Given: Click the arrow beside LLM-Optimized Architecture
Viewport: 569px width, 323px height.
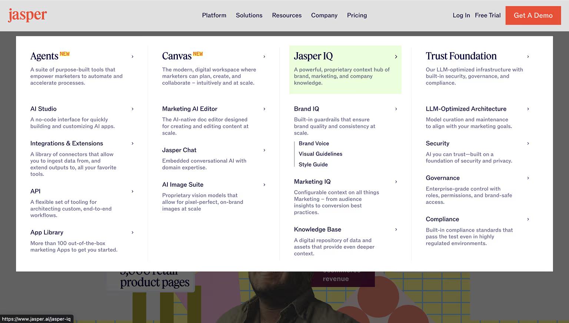Looking at the screenshot, I should tap(528, 109).
